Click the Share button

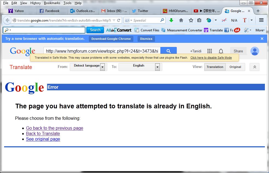coord(238,51)
